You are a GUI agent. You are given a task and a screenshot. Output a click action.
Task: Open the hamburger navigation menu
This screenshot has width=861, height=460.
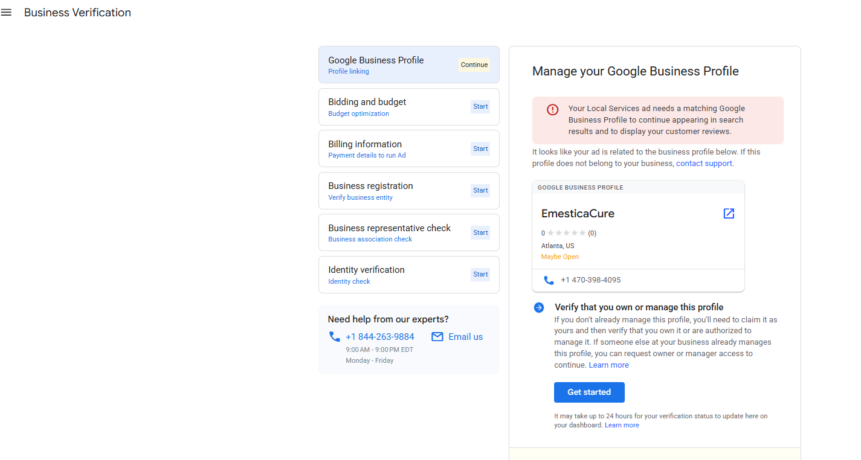(6, 13)
